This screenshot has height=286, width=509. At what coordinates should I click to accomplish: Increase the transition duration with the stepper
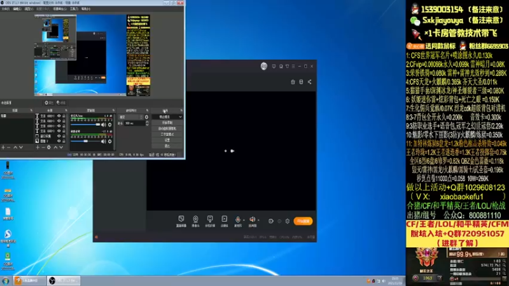(x=147, y=122)
